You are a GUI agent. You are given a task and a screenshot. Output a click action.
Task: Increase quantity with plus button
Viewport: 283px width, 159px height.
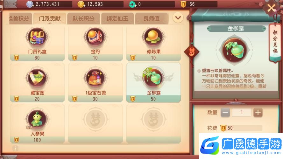coord(258,113)
